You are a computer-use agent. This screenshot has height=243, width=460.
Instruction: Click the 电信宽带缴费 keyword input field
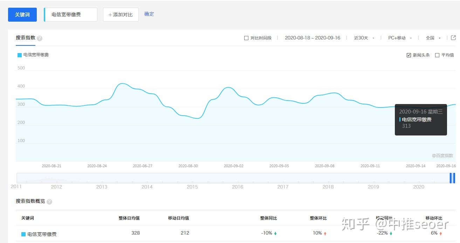(x=71, y=15)
